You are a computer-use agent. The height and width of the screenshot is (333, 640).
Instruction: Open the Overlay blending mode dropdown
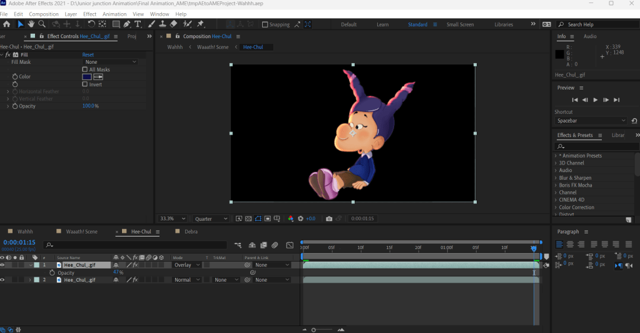click(186, 265)
